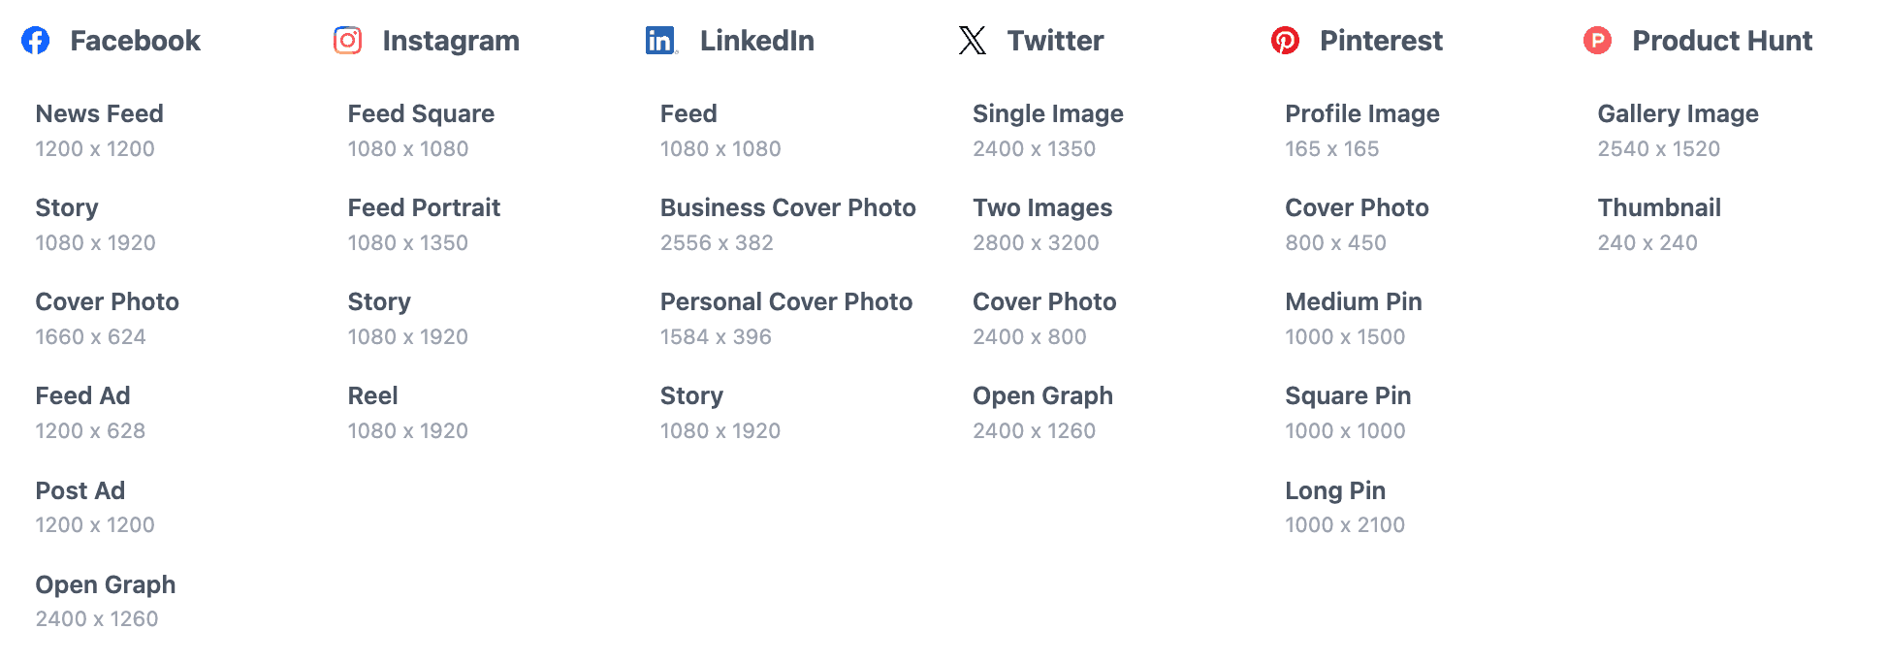Viewport: 1887px width, 661px height.
Task: Pick Pinterest Long Pin size
Action: click(1344, 506)
